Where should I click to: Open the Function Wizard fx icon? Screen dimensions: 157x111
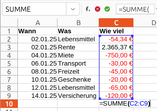click(88, 9)
